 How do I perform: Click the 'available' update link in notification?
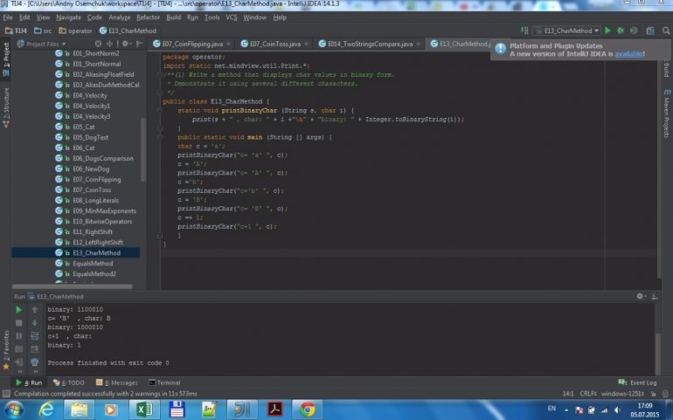pyautogui.click(x=629, y=54)
